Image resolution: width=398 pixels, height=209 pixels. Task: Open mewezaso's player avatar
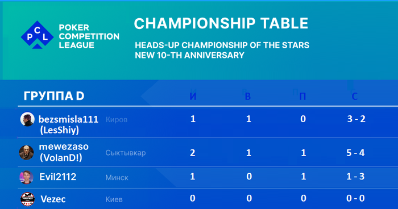(x=26, y=152)
